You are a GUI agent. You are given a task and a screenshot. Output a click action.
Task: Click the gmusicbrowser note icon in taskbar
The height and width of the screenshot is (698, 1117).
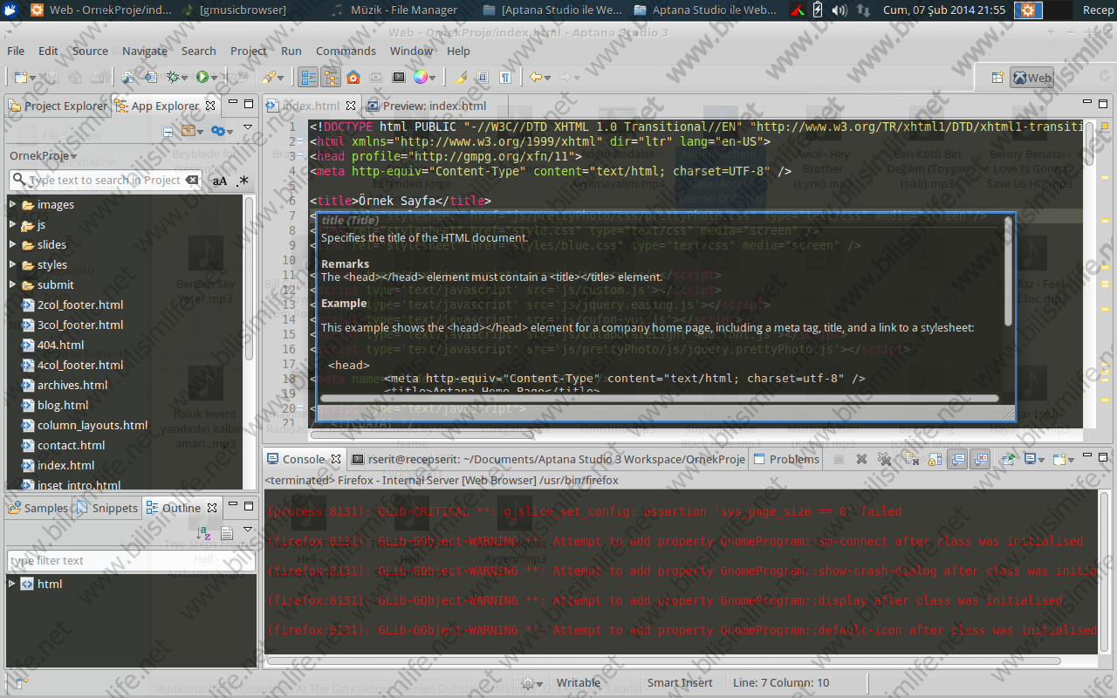[x=189, y=10]
